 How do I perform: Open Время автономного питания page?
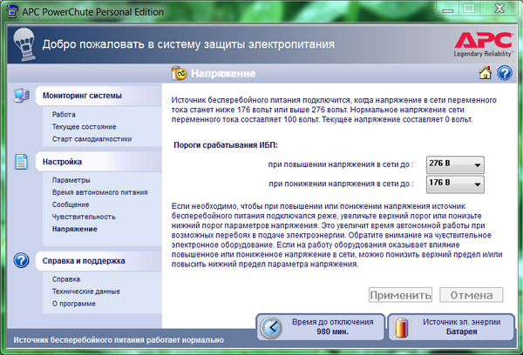click(99, 192)
